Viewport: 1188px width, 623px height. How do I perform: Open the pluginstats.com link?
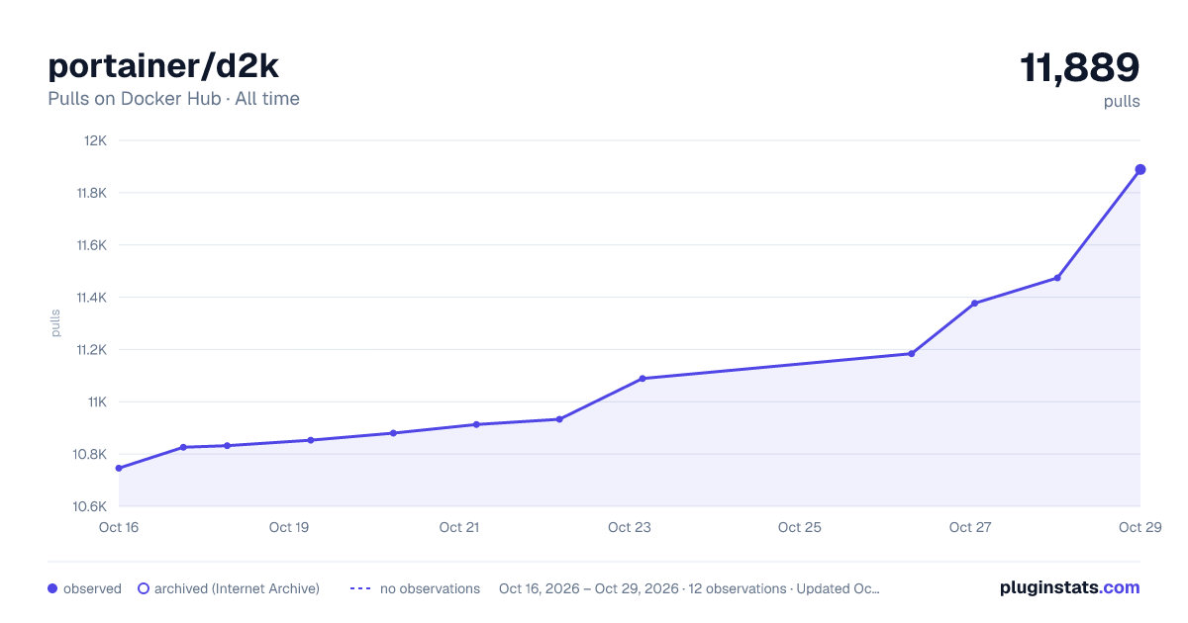1070,587
